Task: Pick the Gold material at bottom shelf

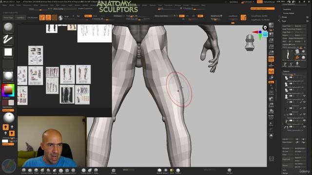Action: [172, 171]
